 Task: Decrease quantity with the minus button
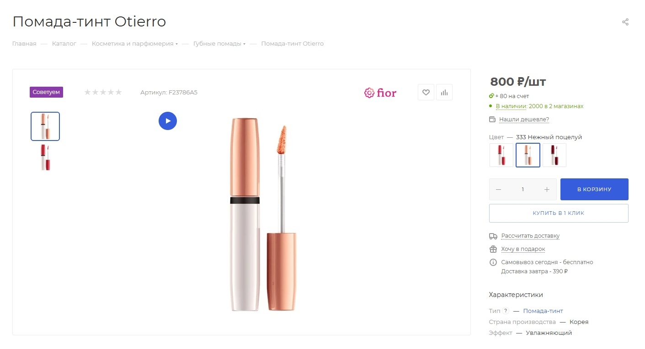click(499, 189)
